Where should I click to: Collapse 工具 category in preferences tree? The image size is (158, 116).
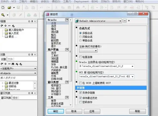tap(67, 97)
